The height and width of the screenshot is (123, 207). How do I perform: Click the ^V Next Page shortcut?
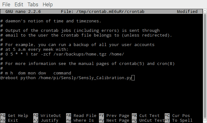[114, 120]
